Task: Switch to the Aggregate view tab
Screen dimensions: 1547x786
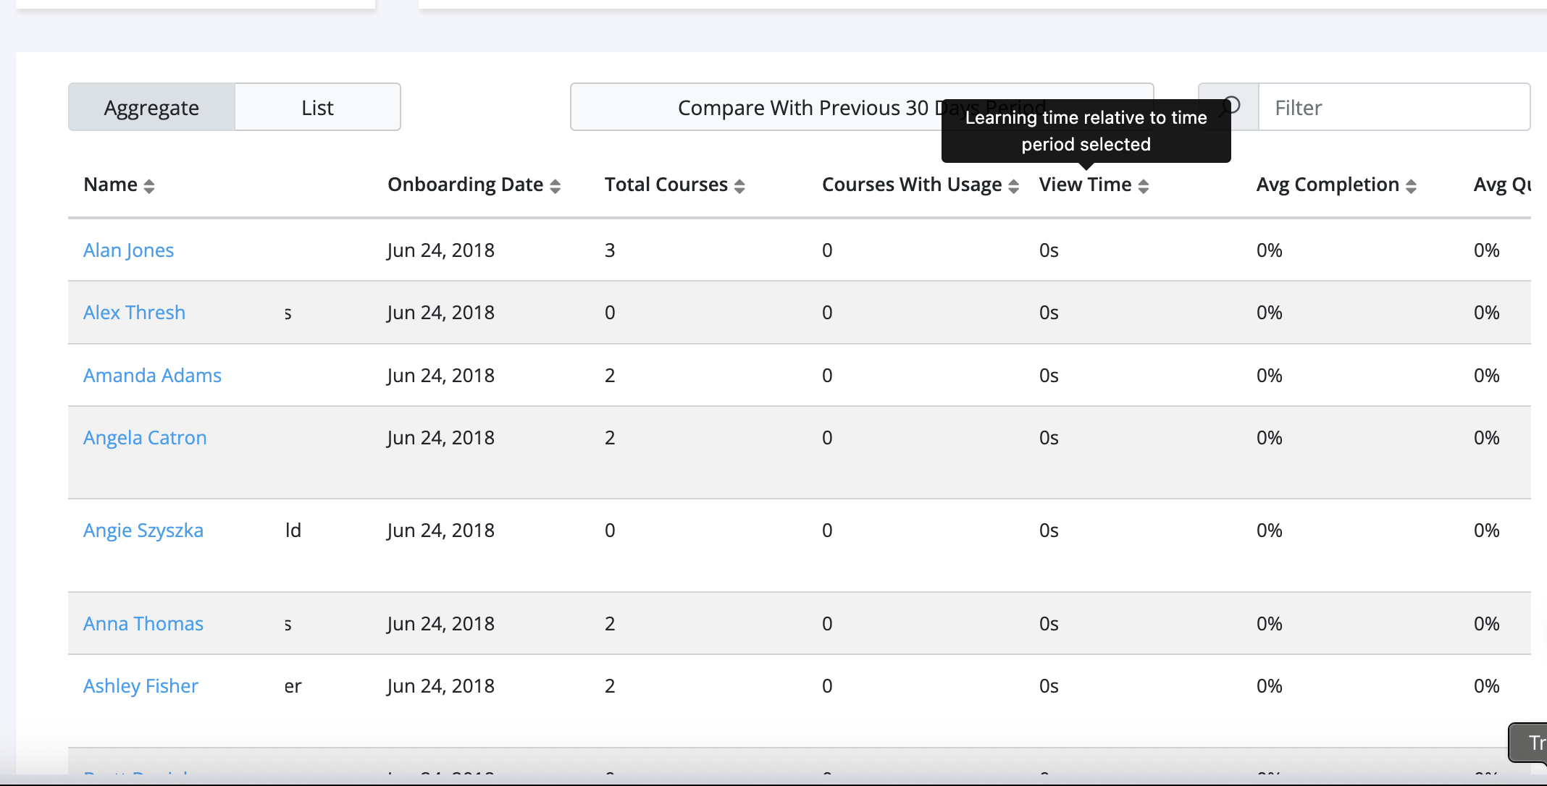Action: pos(151,107)
